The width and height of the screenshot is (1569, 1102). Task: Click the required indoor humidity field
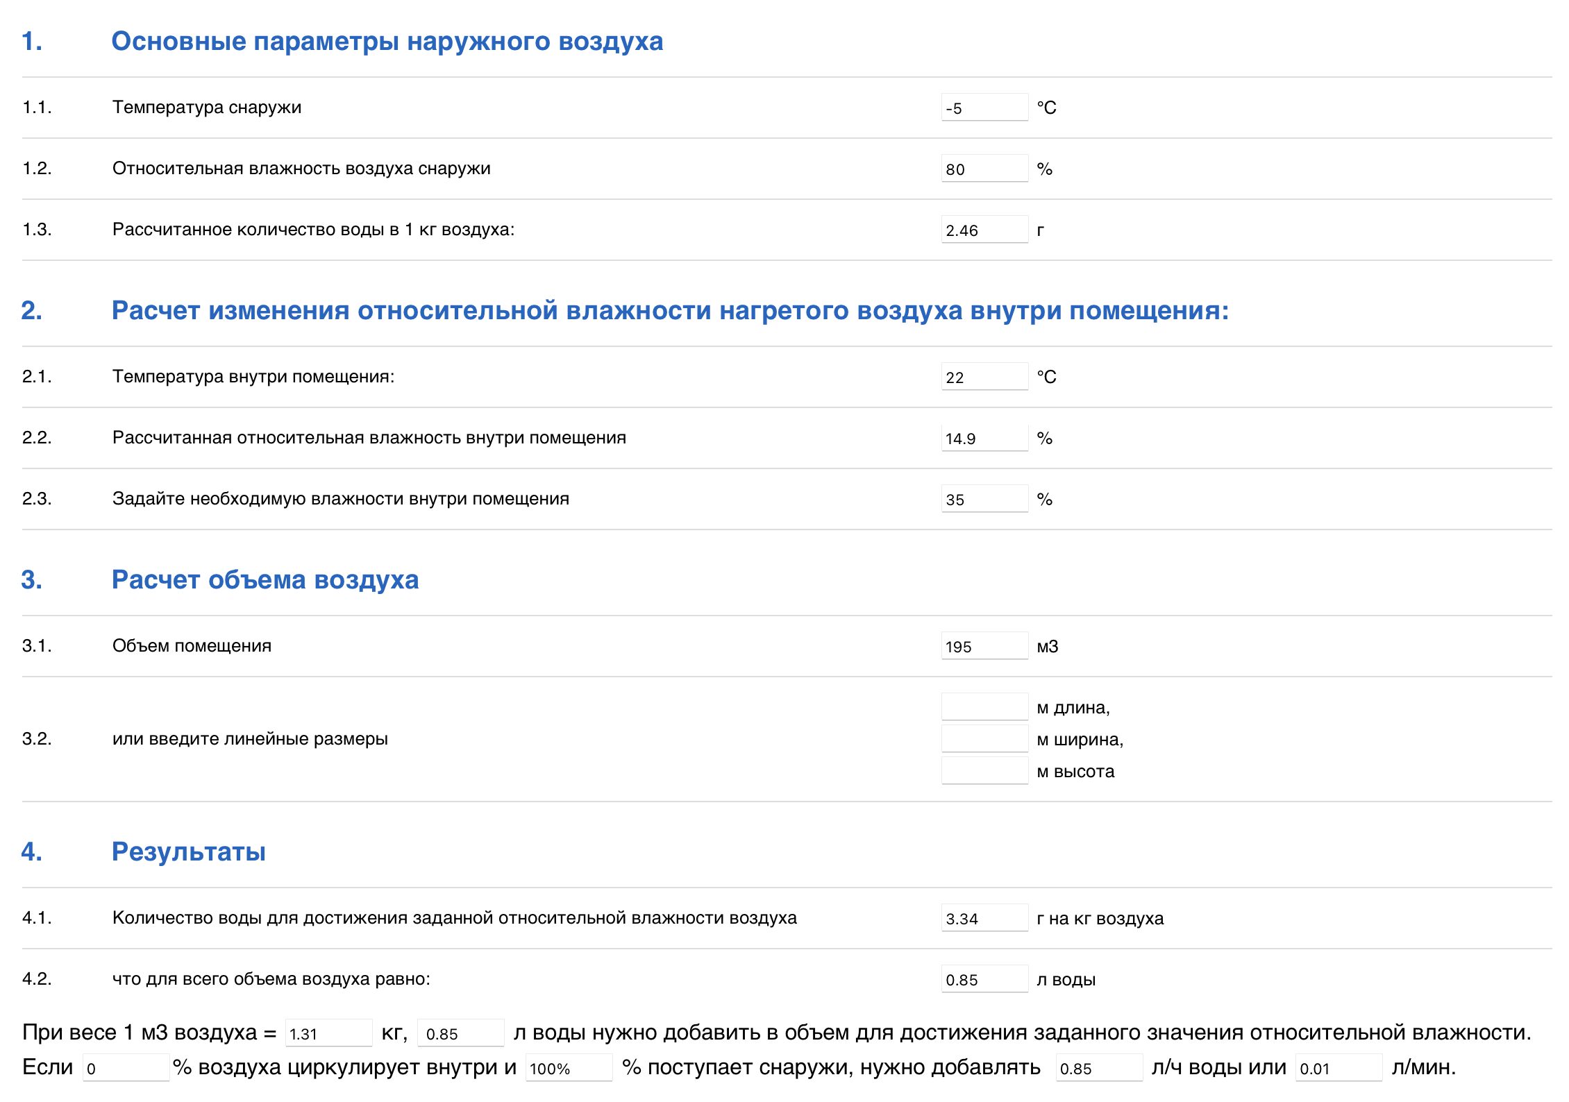point(984,499)
